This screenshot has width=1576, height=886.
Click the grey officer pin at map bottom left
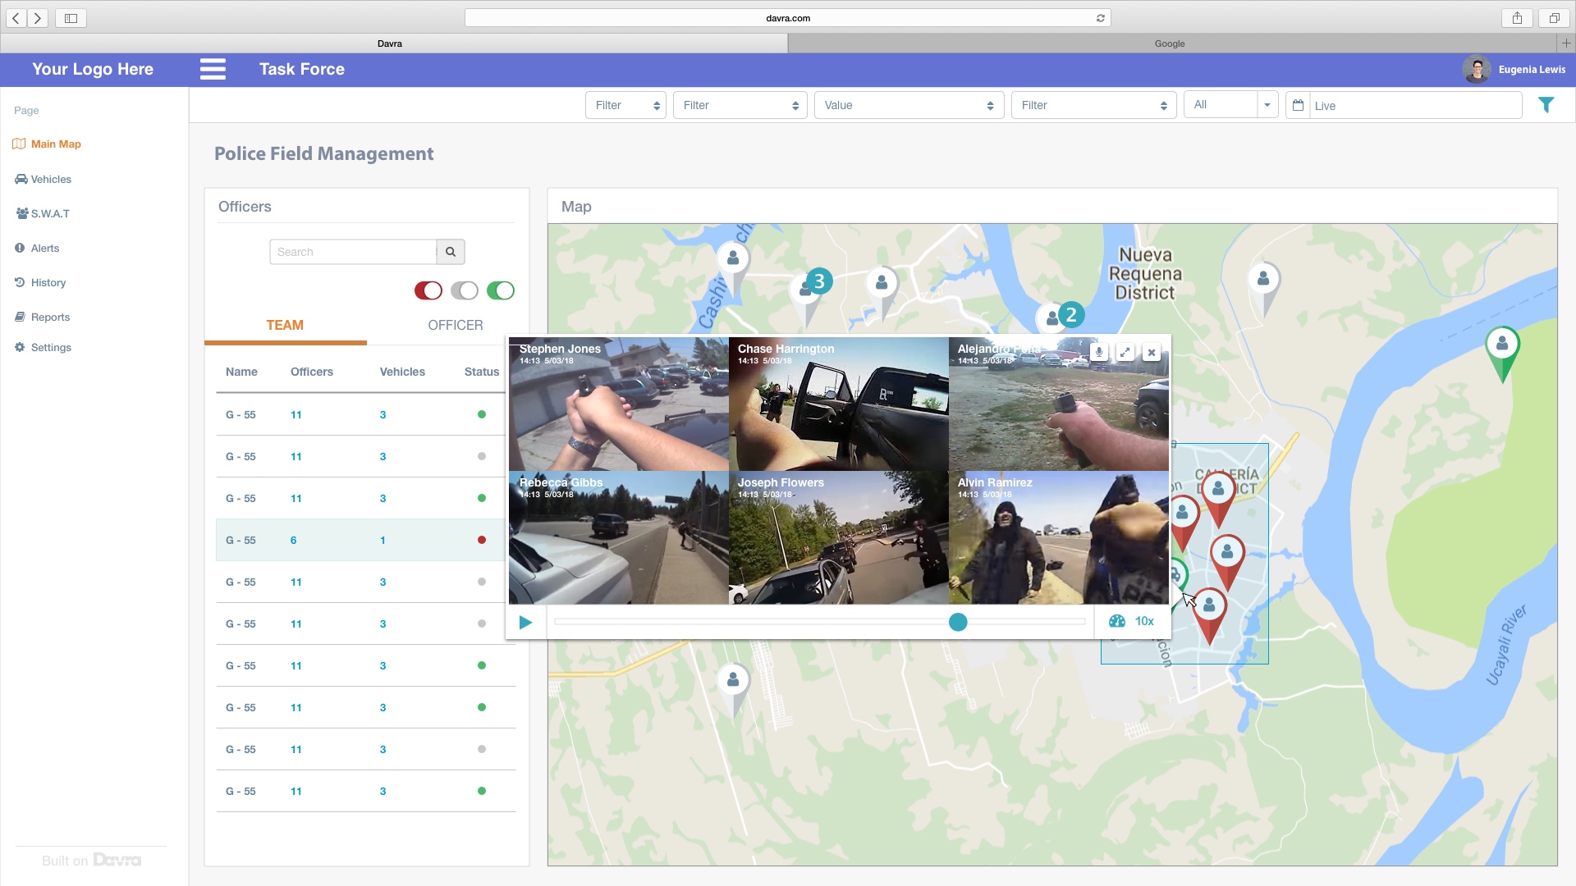tap(733, 689)
